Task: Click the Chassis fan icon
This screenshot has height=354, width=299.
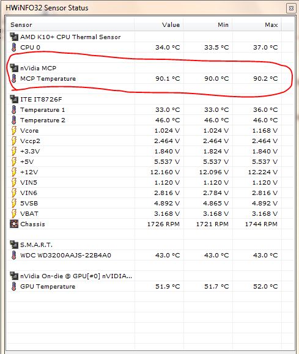Action: [14, 224]
